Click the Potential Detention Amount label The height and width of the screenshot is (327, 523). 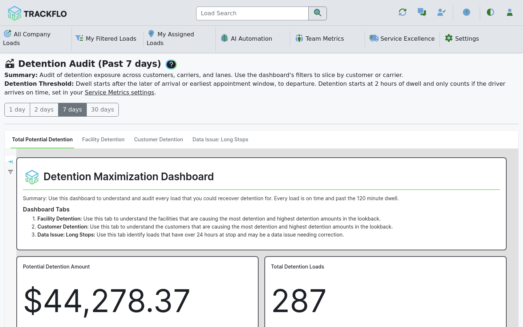click(x=56, y=267)
